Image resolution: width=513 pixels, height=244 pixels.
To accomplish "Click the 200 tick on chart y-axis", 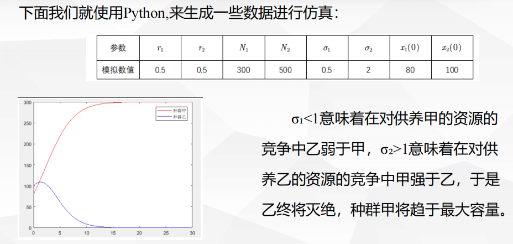I will pyautogui.click(x=28, y=144).
